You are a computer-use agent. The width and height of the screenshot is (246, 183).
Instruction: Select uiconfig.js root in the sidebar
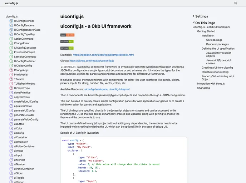11,16
